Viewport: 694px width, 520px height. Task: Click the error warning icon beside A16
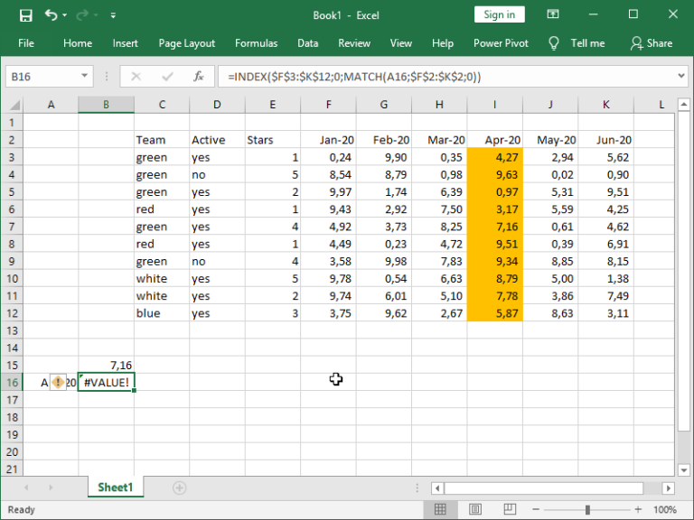[58, 382]
